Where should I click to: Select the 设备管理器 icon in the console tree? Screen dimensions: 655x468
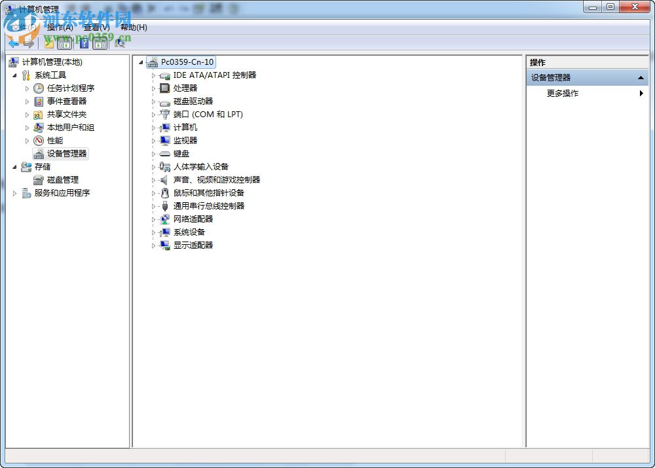[x=38, y=153]
